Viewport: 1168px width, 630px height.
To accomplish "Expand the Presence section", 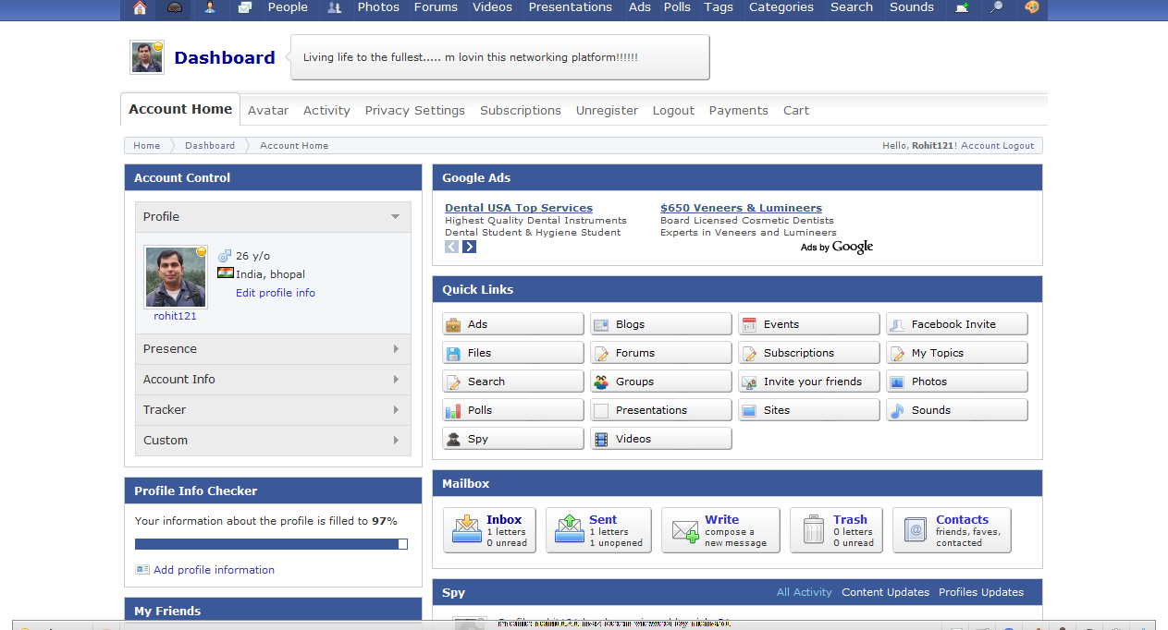I will [x=273, y=349].
